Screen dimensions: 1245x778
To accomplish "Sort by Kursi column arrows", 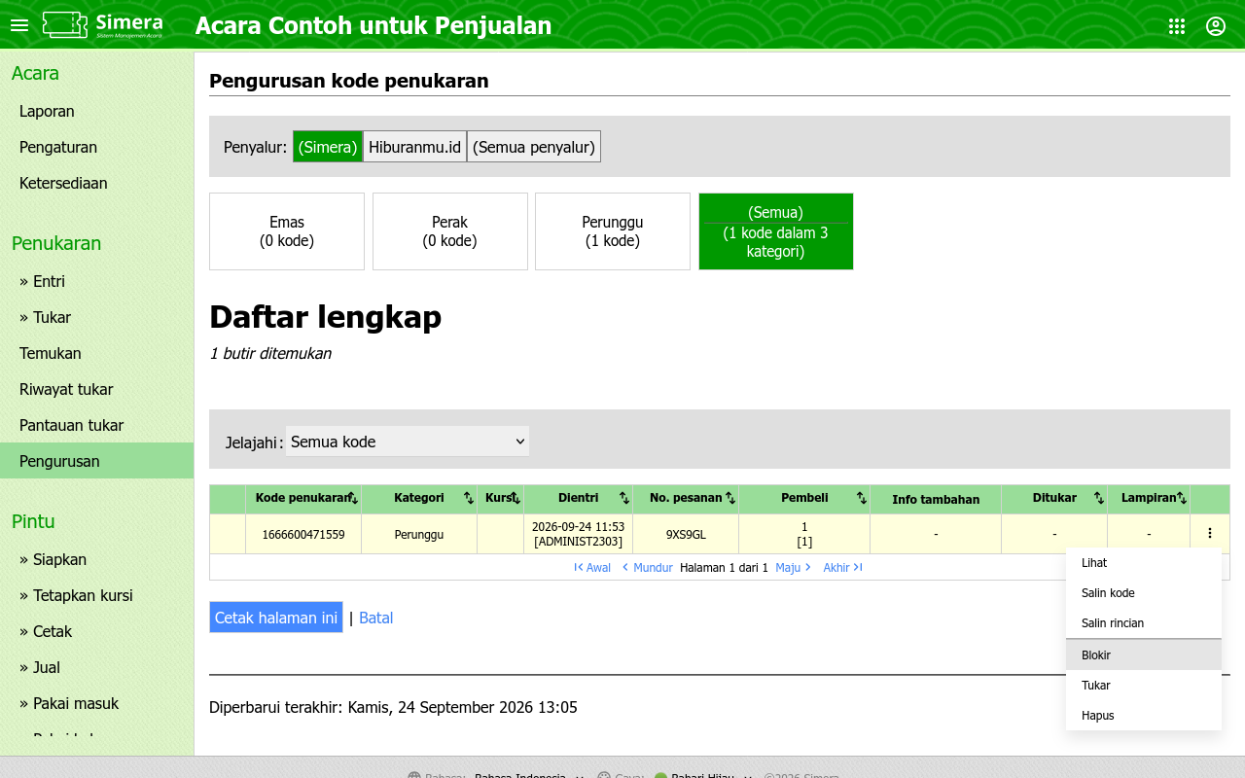I will pyautogui.click(x=516, y=499).
